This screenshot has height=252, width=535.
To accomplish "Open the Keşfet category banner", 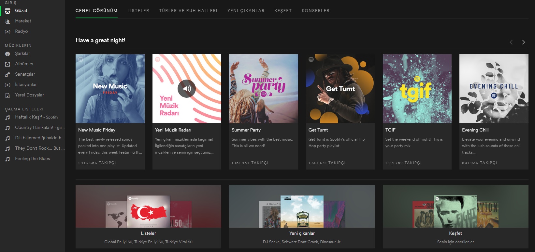I will click(455, 216).
